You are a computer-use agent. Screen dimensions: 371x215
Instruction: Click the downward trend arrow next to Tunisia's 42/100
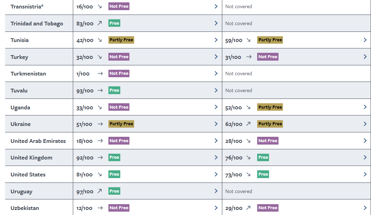click(x=100, y=40)
